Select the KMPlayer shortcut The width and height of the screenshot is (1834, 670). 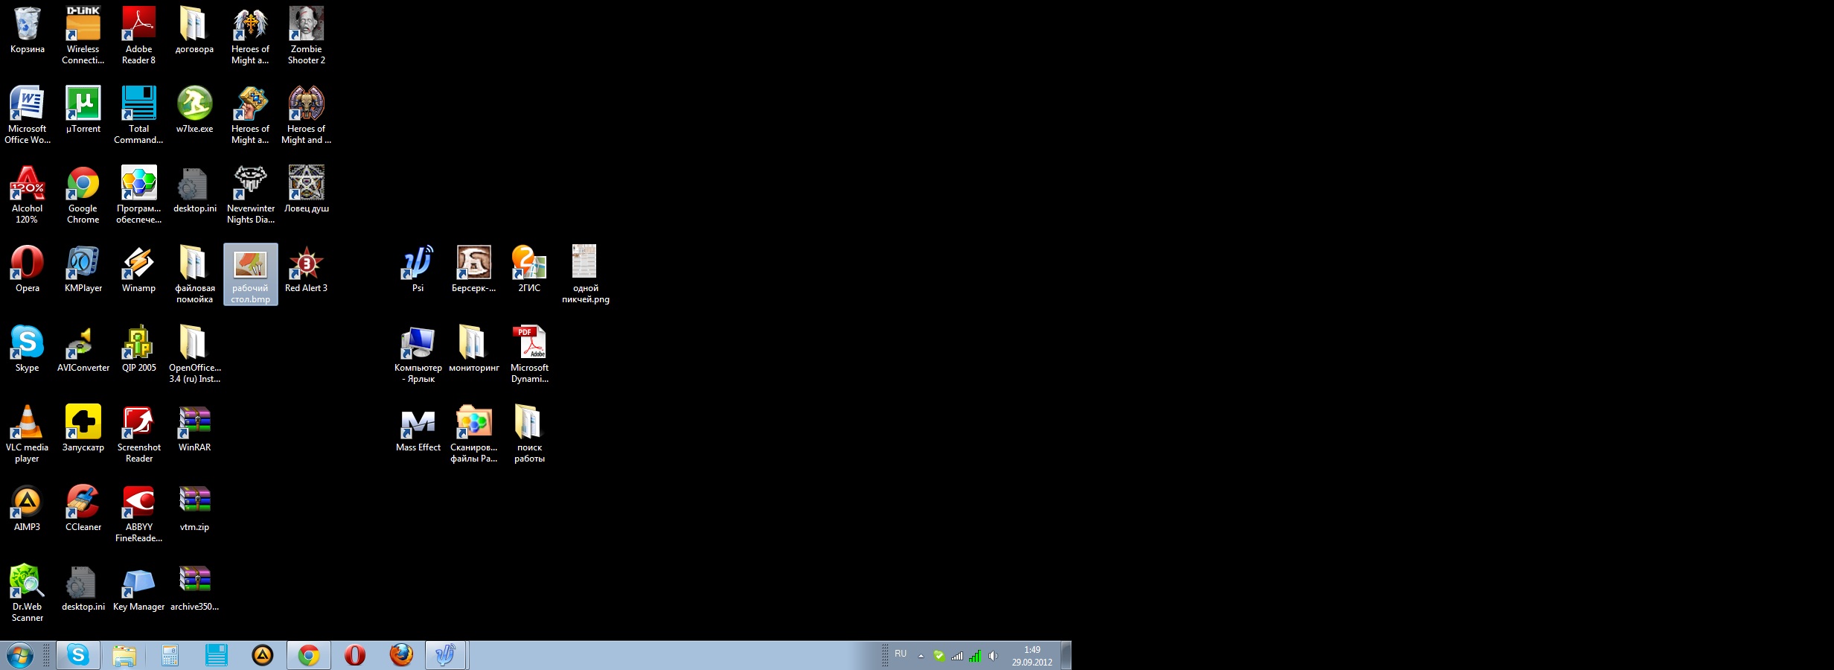pyautogui.click(x=83, y=269)
